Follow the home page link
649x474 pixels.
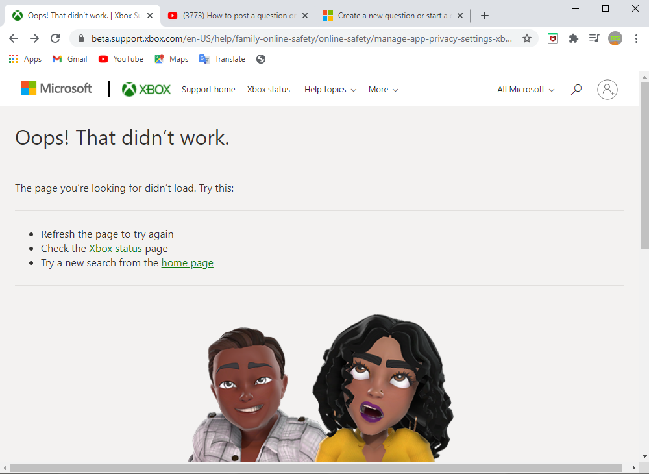(x=187, y=263)
